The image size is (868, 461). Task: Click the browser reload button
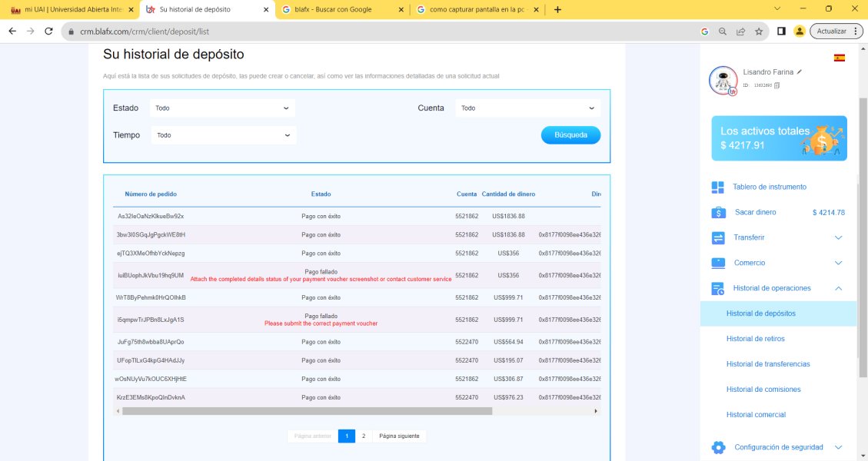[x=49, y=32]
